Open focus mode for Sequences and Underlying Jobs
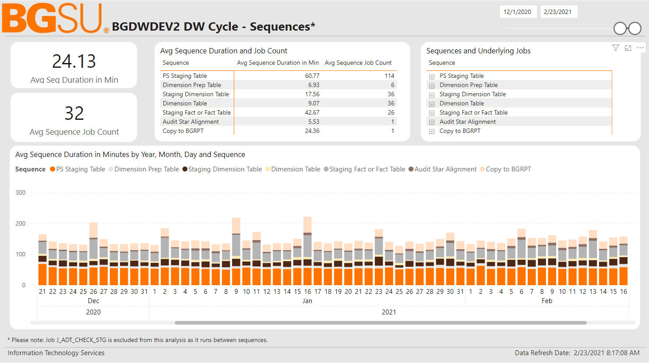 click(628, 48)
